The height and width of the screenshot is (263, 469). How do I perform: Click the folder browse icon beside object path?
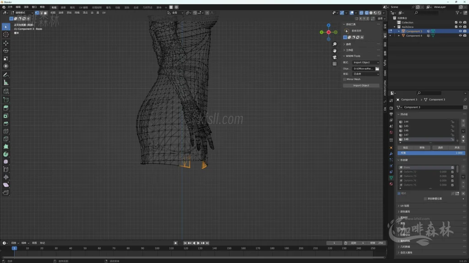[x=377, y=69]
